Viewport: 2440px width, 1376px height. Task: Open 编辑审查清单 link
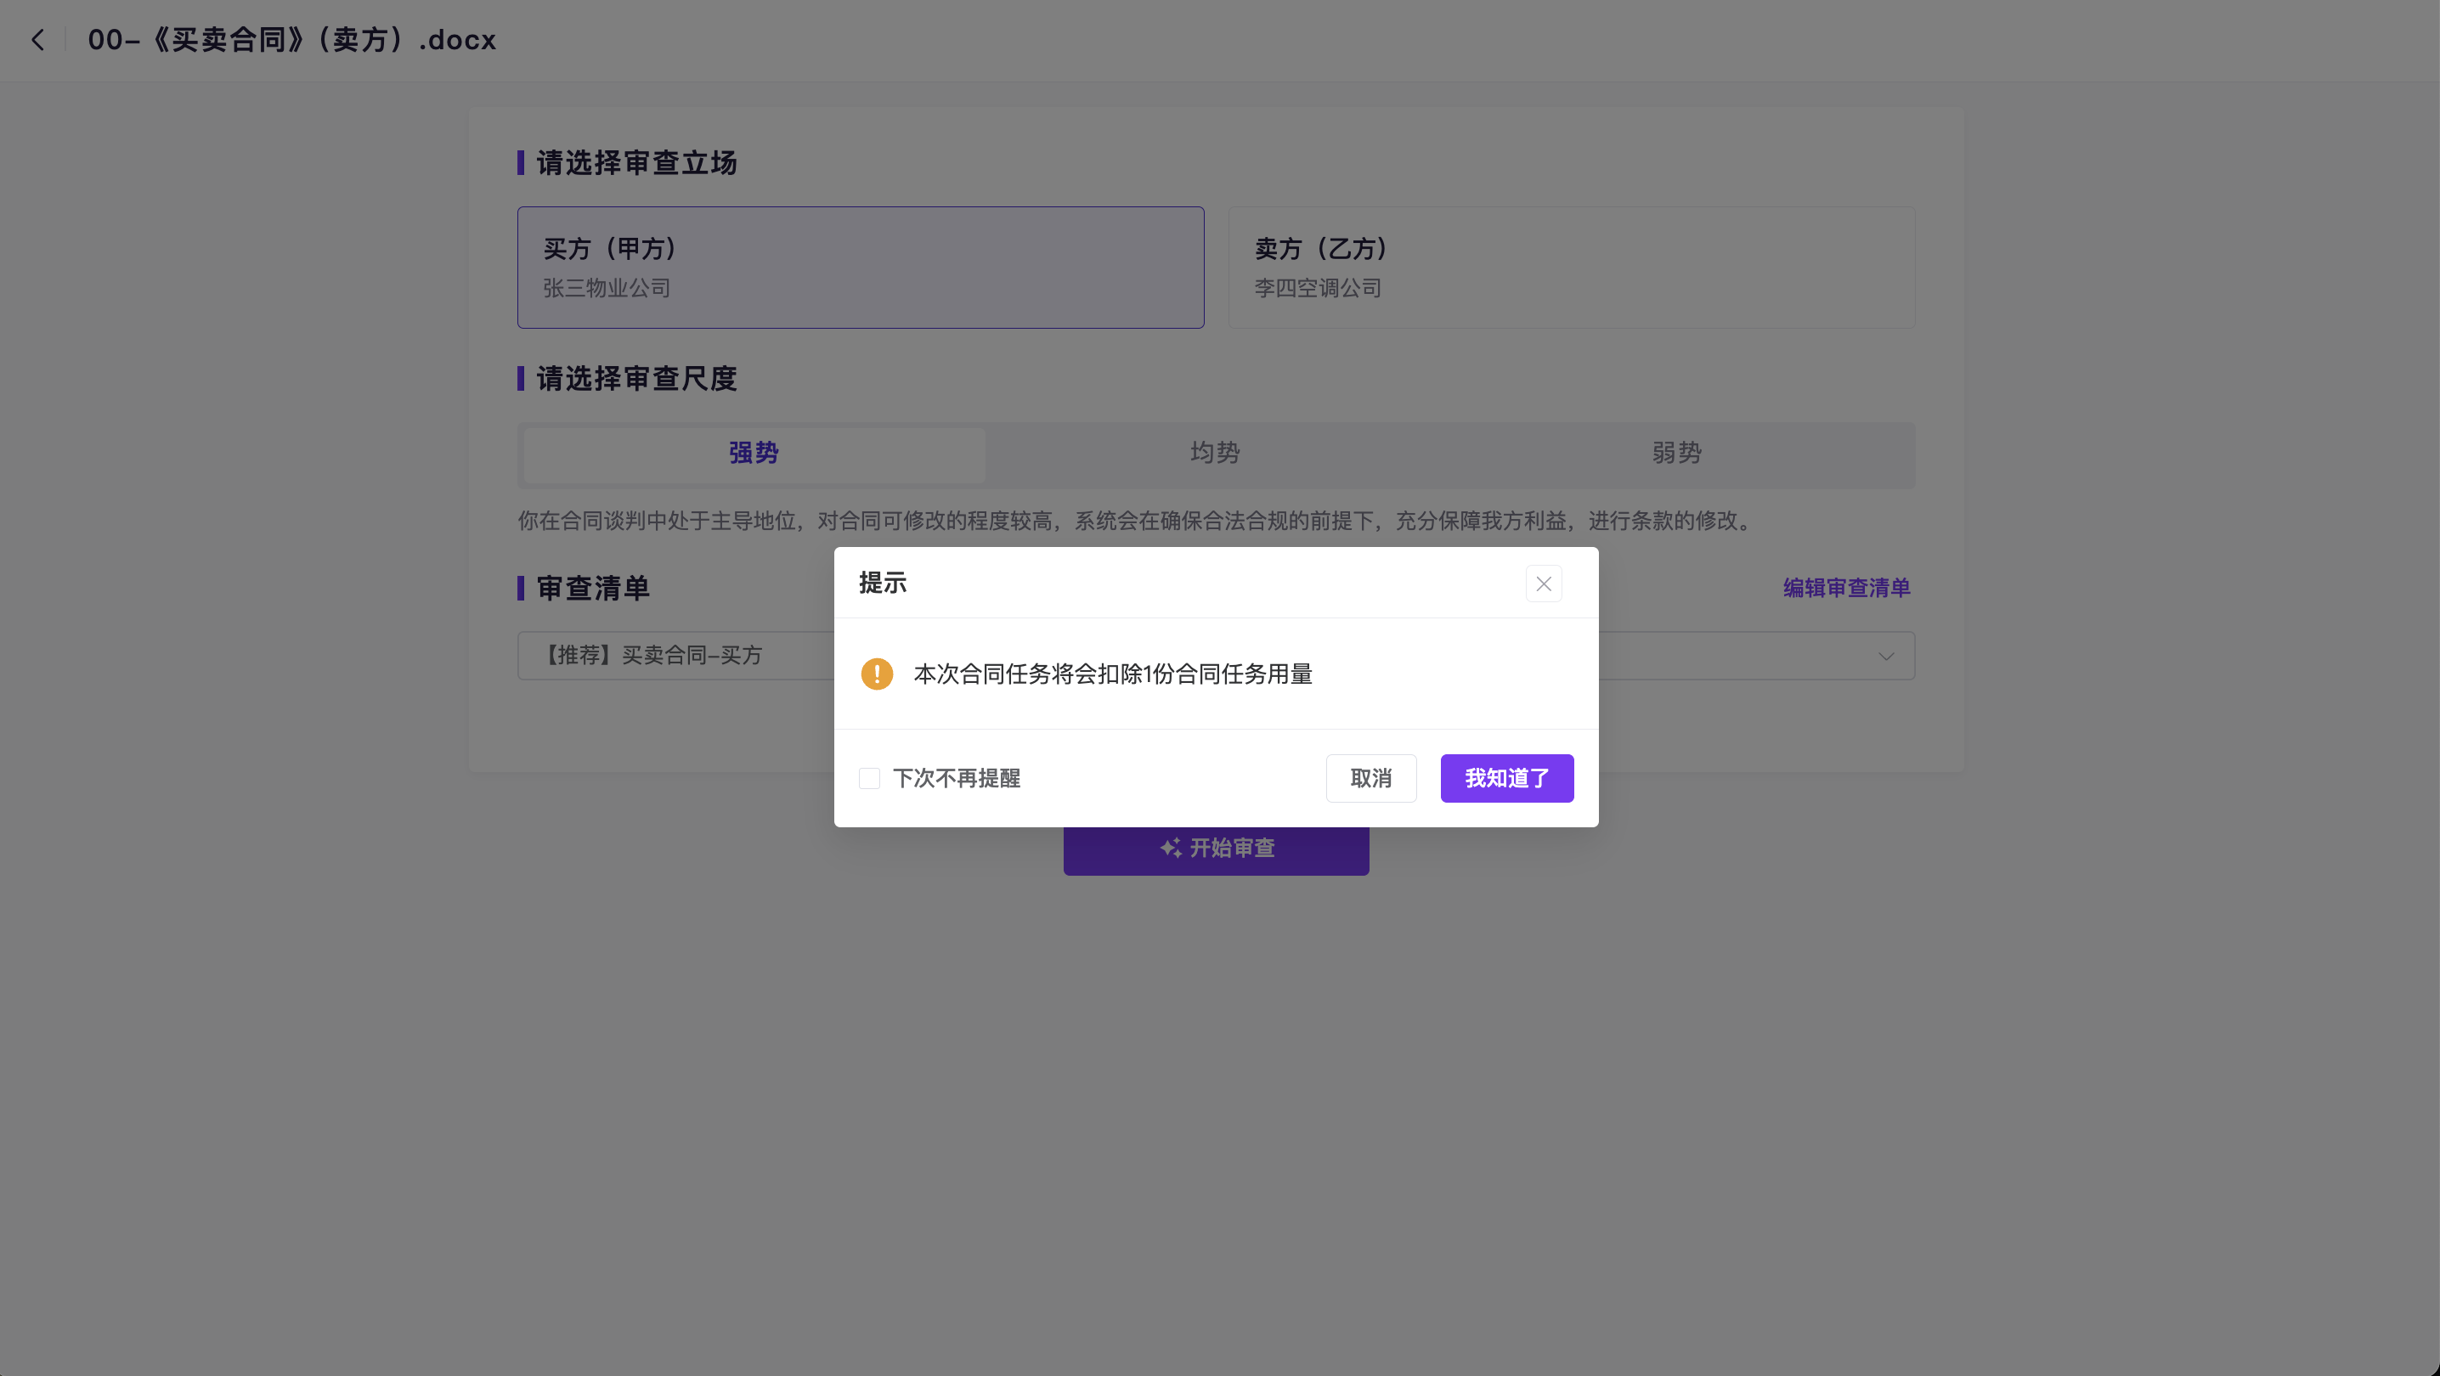click(x=1845, y=588)
